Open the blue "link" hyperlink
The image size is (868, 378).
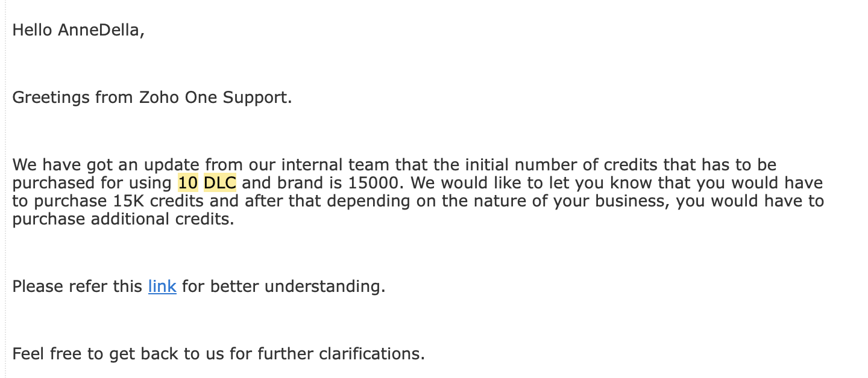pos(162,286)
